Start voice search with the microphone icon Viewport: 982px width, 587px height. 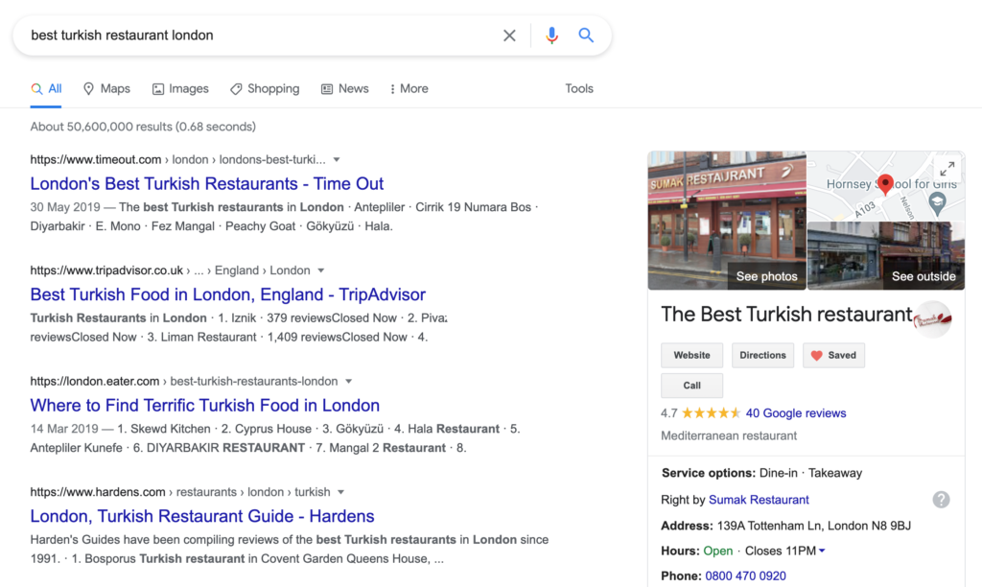[x=551, y=35]
